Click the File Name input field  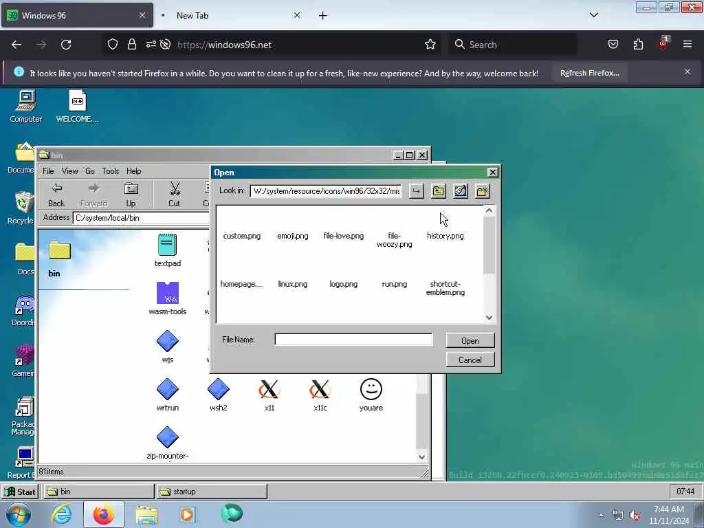[x=353, y=340]
